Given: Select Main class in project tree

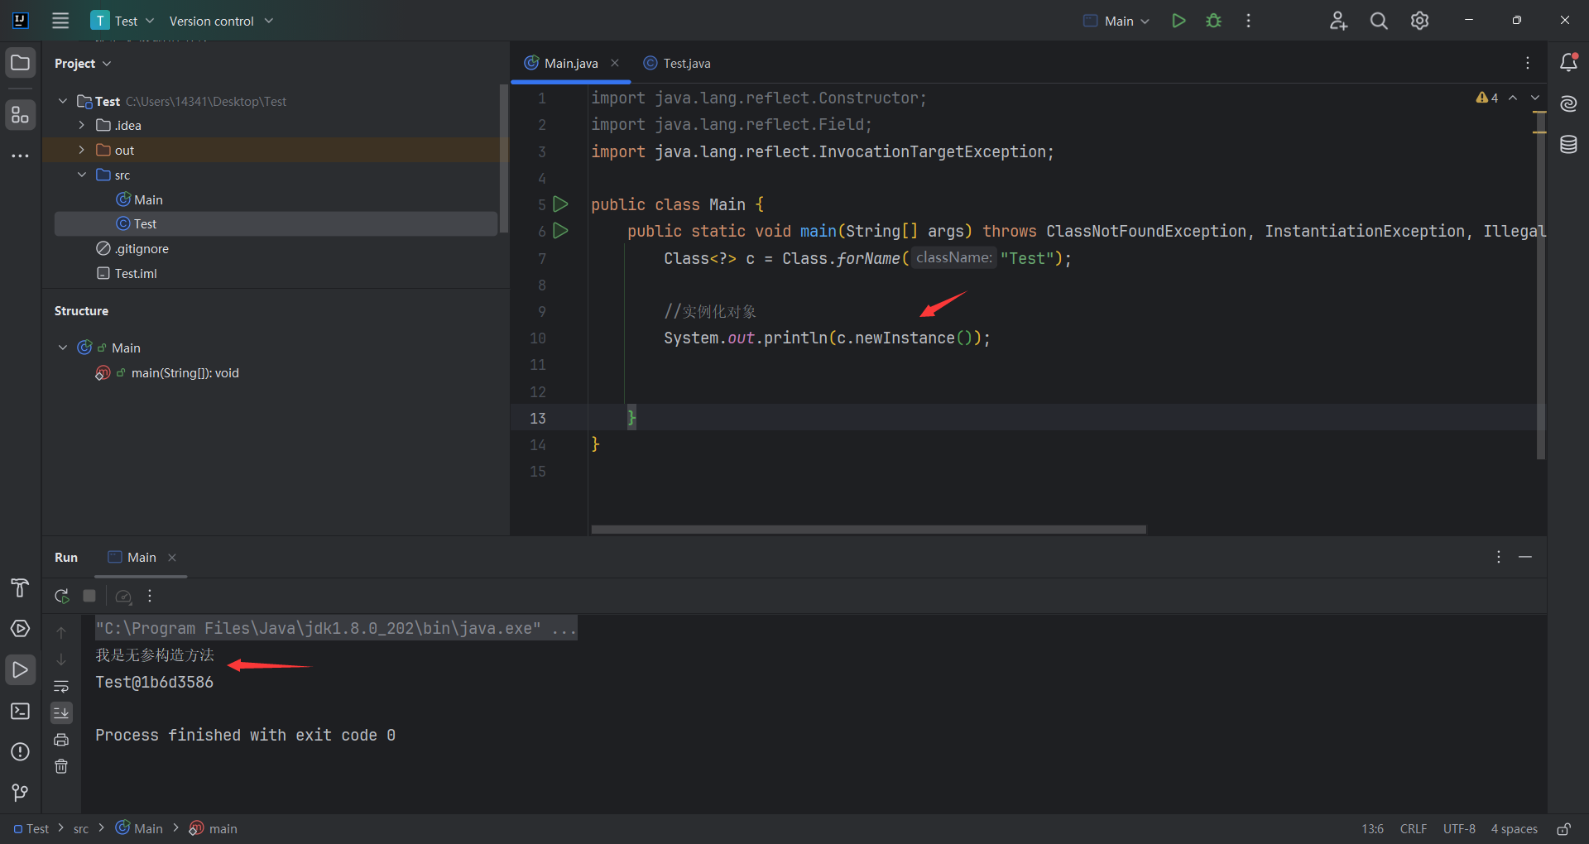Looking at the screenshot, I should (139, 199).
